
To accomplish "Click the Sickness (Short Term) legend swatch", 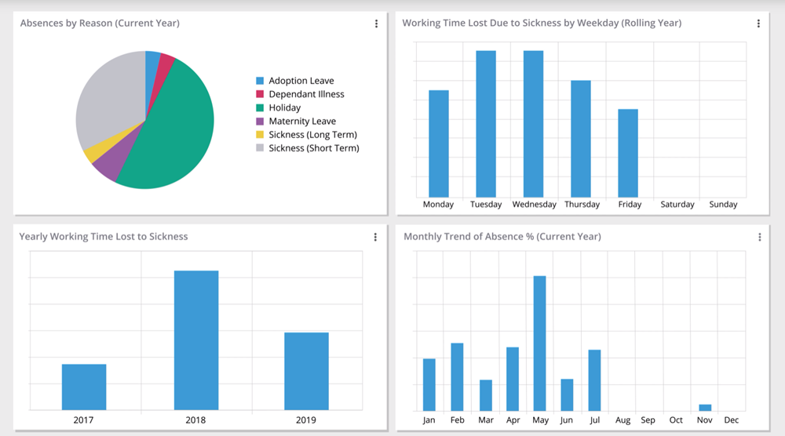I will [x=260, y=148].
